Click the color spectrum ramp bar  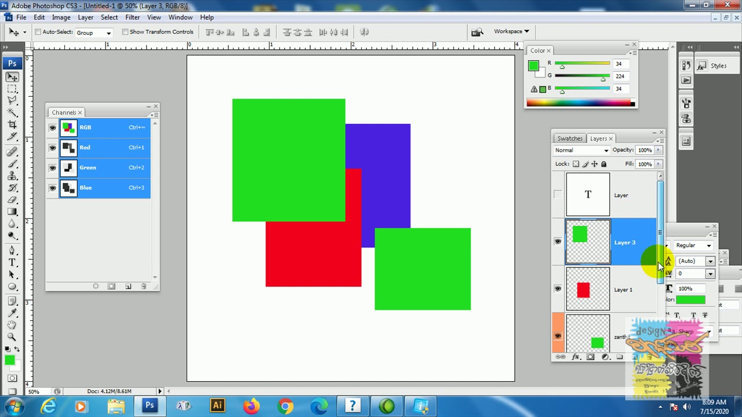(x=580, y=103)
